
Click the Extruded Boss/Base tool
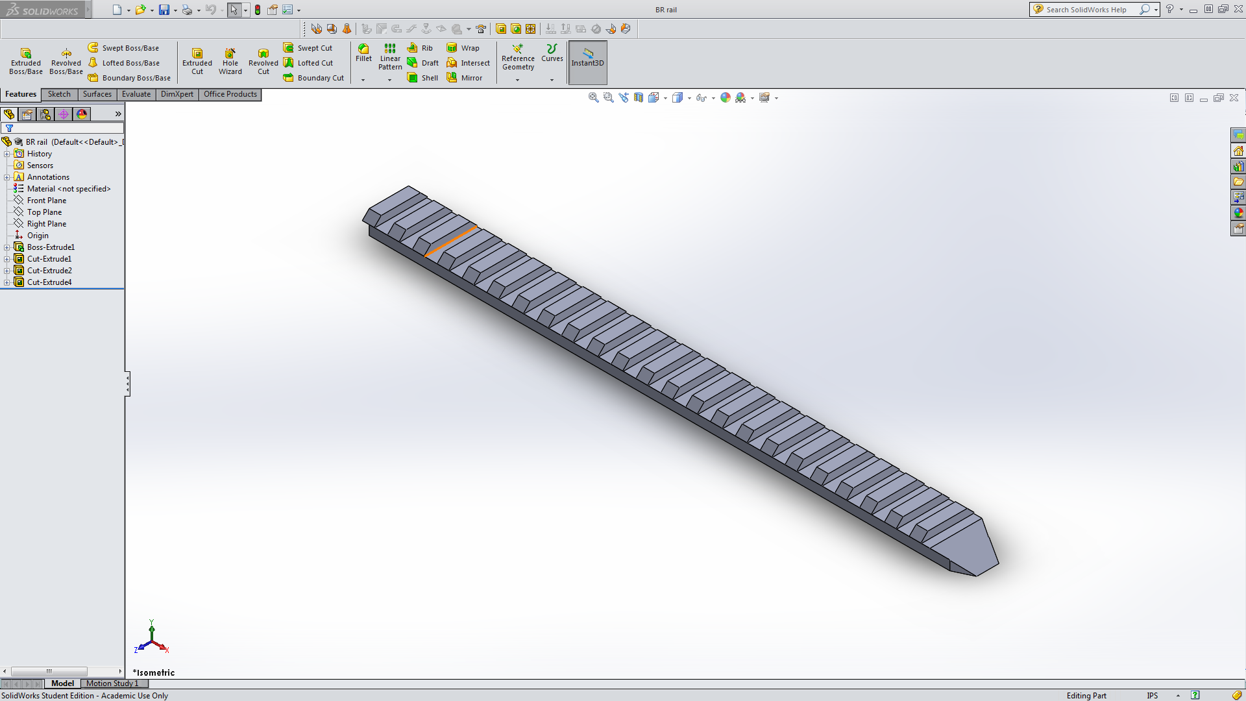coord(26,62)
